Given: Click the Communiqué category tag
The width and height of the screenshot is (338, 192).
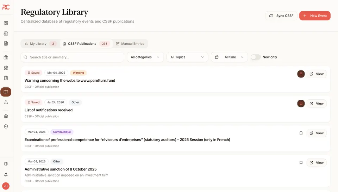Looking at the screenshot, I should pyautogui.click(x=62, y=132).
